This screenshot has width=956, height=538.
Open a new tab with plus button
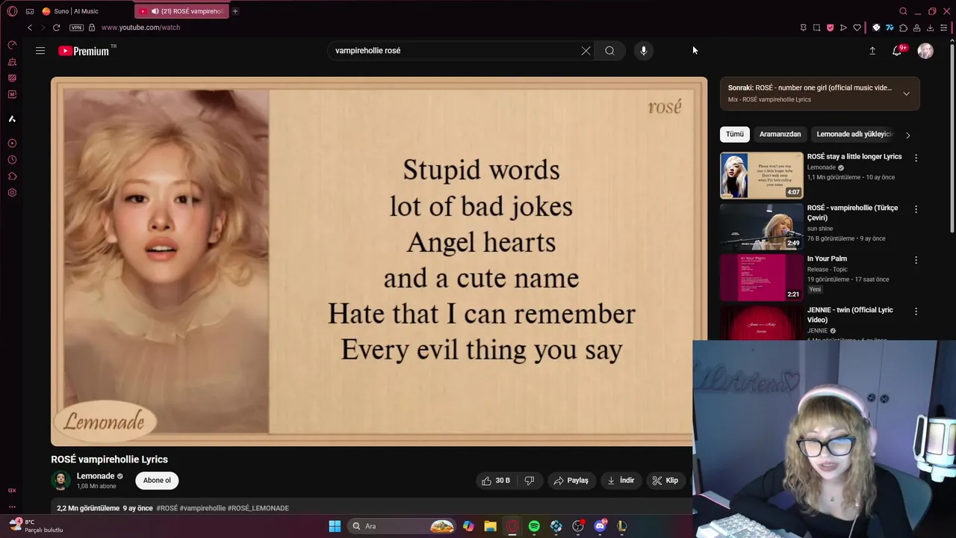tap(235, 11)
